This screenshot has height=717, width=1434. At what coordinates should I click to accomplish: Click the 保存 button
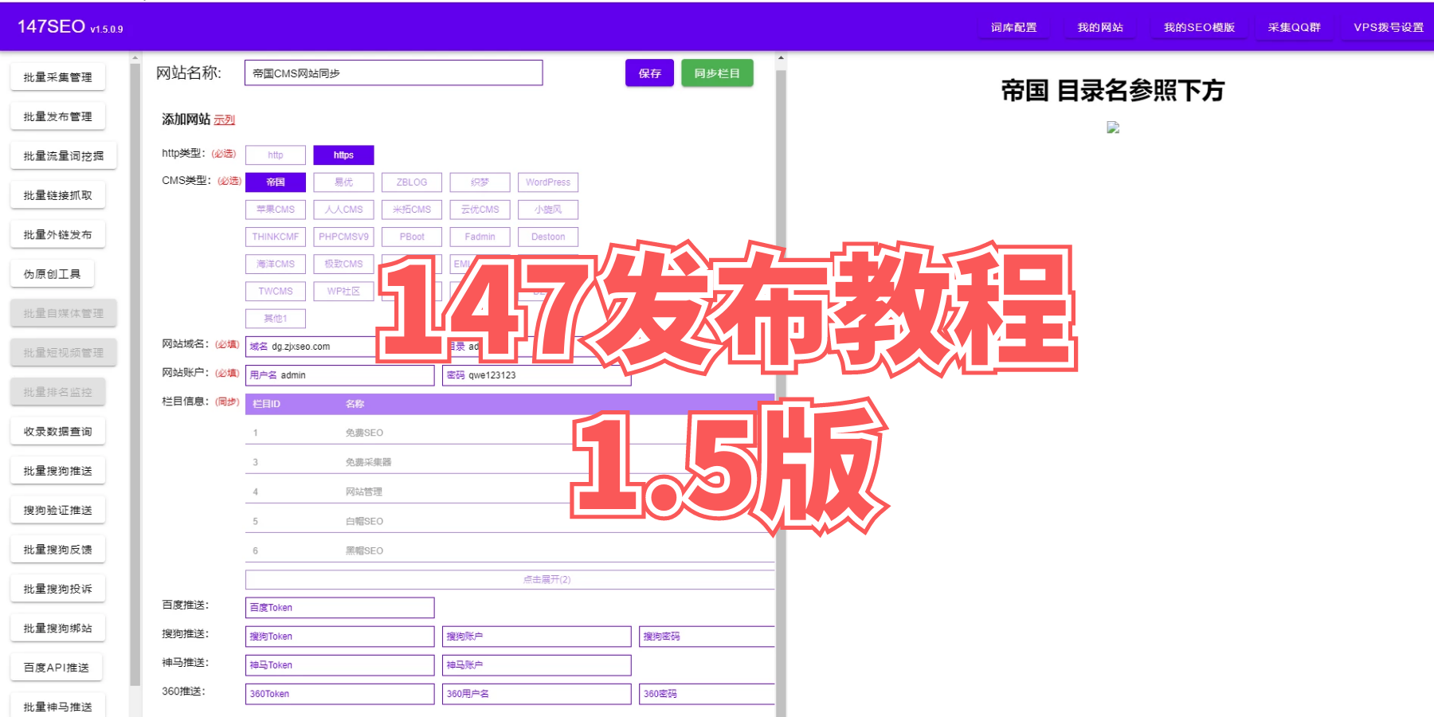pos(649,73)
